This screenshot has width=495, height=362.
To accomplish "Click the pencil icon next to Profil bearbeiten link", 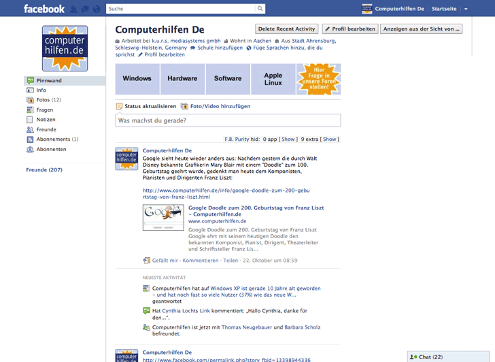I will 141,54.
